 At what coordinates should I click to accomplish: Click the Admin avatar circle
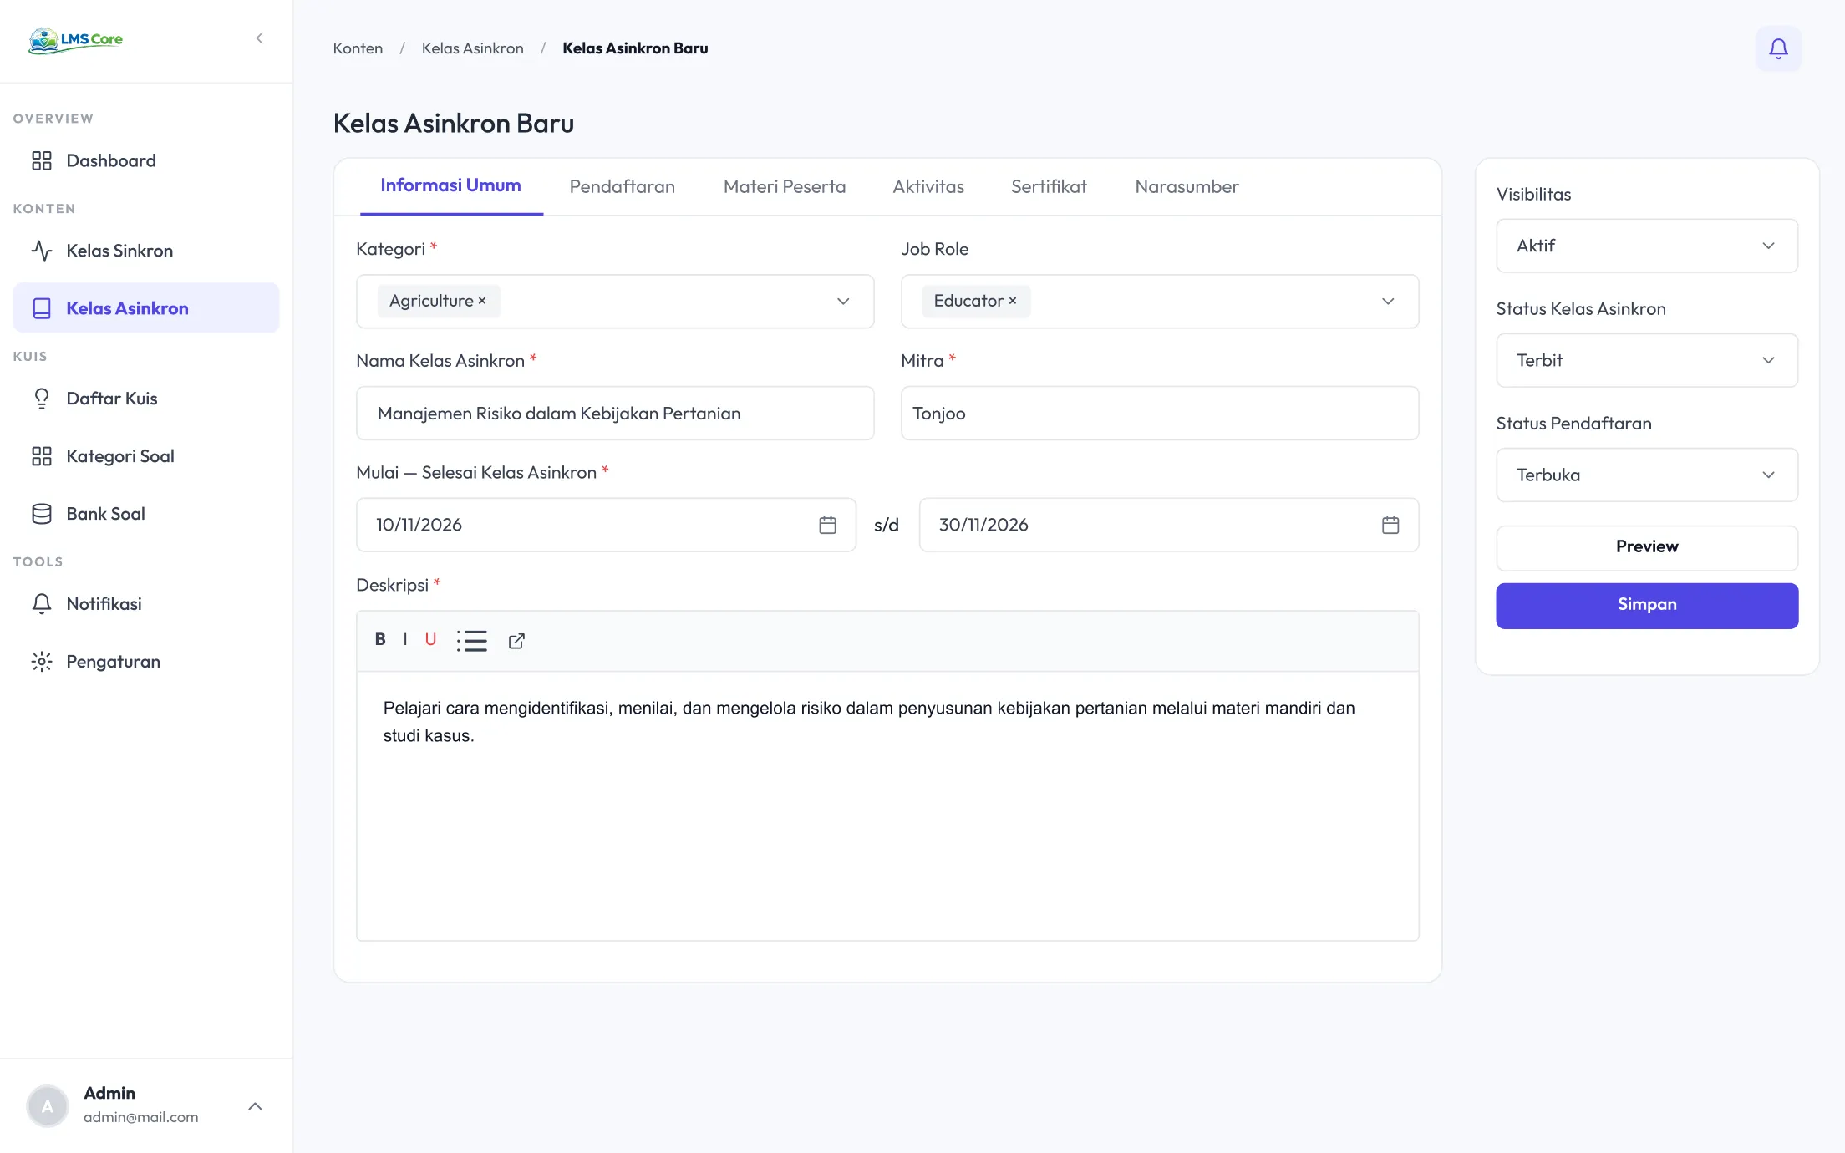pyautogui.click(x=48, y=1106)
